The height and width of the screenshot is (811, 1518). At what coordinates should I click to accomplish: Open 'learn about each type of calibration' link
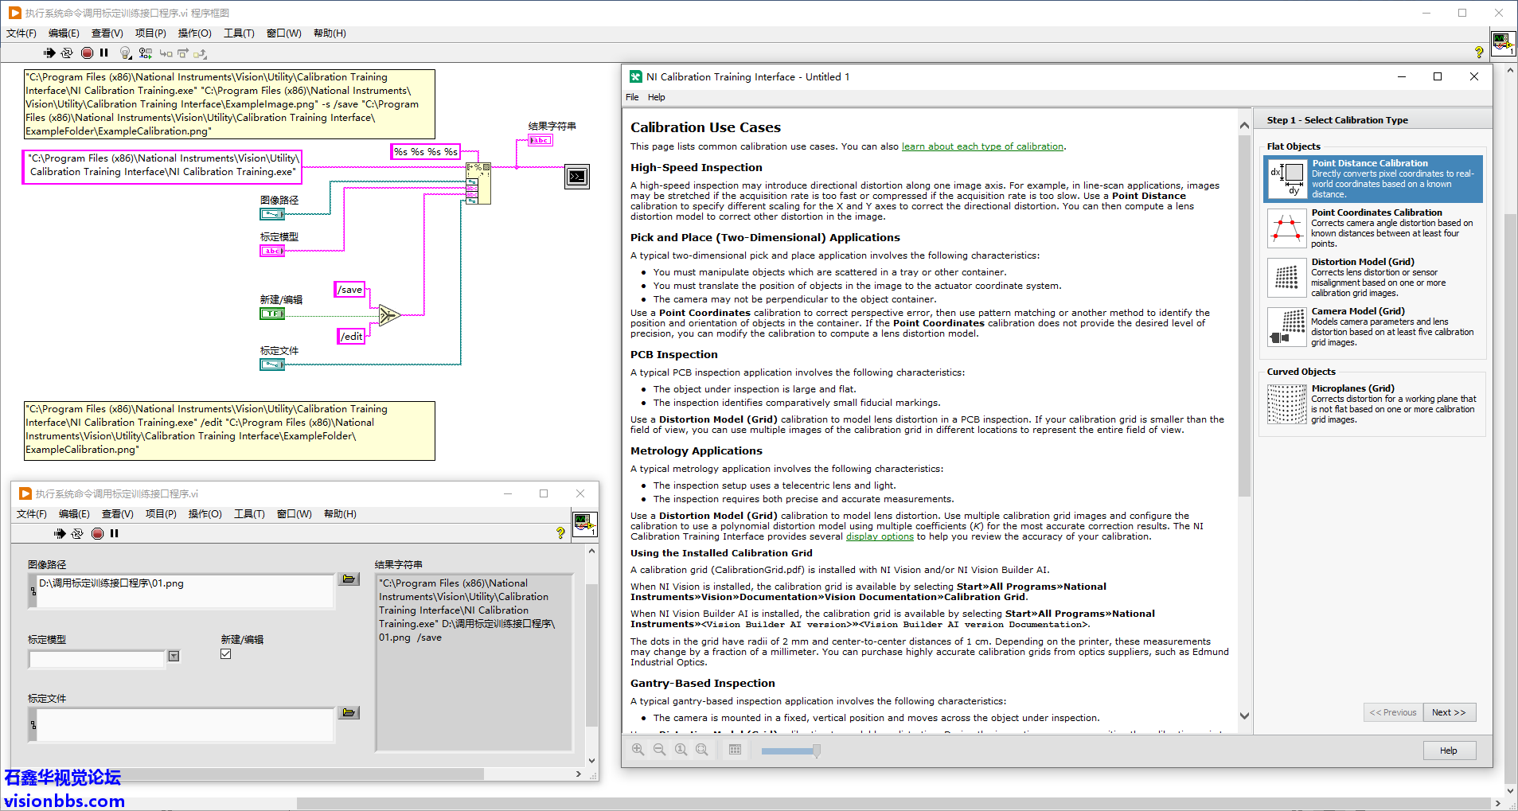(x=982, y=146)
